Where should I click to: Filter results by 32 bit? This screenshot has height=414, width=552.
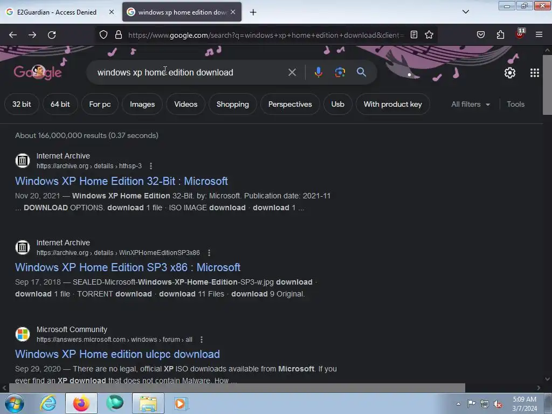pos(22,104)
